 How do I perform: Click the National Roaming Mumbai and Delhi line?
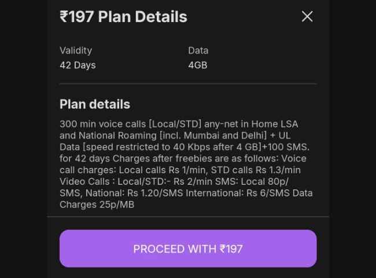pyautogui.click(x=175, y=136)
